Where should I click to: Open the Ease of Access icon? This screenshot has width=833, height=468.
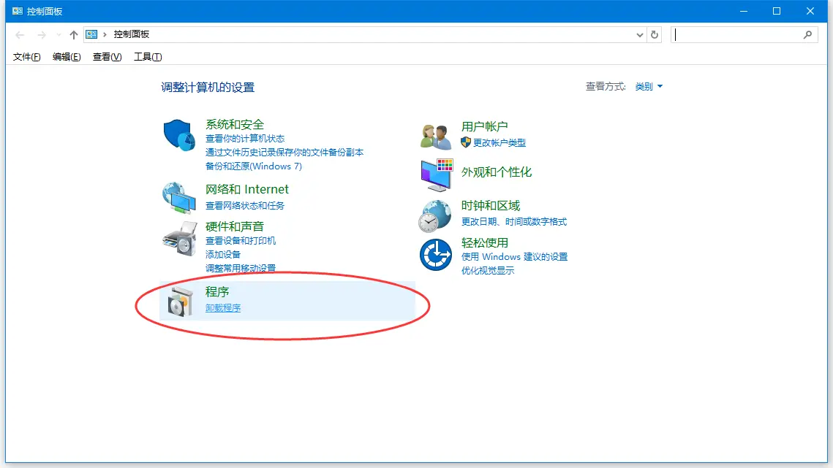[436, 255]
